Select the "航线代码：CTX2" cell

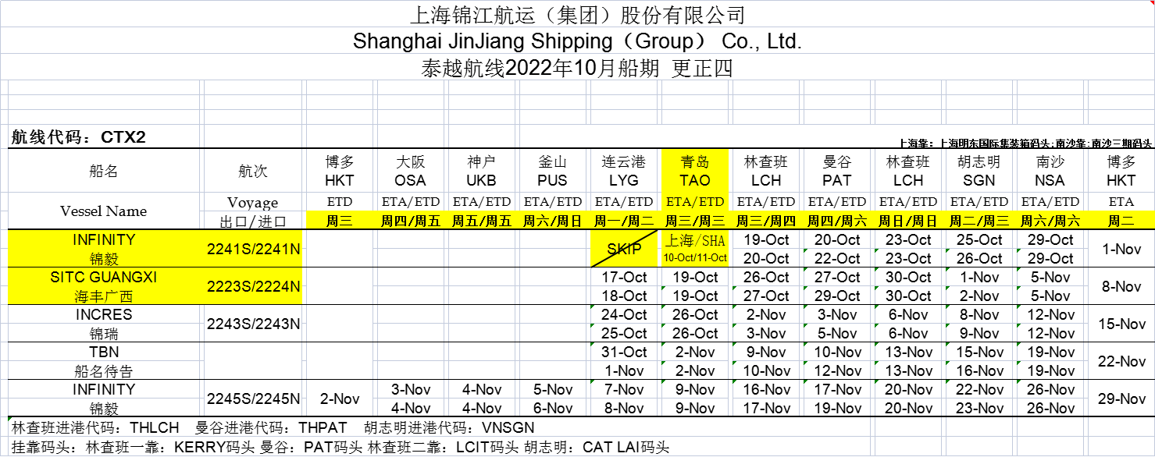tap(78, 137)
